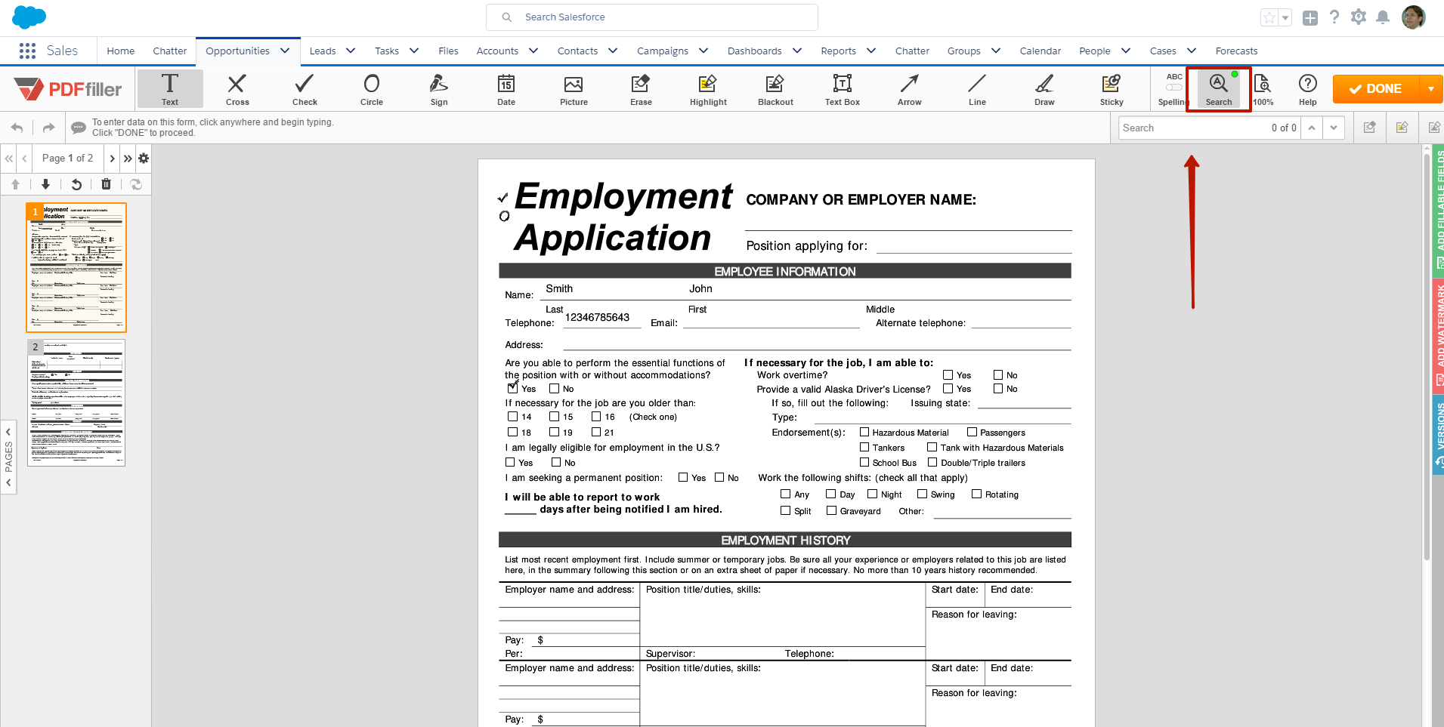
Task: Expand the Reports tab dropdown
Action: [871, 51]
